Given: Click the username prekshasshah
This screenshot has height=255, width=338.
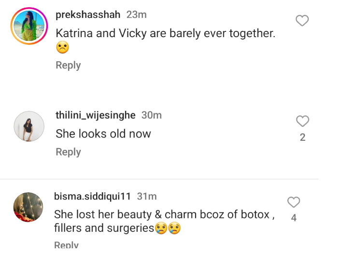Looking at the screenshot, I should (88, 15).
